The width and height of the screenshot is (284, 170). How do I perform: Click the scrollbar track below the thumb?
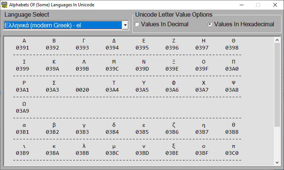click(x=277, y=144)
